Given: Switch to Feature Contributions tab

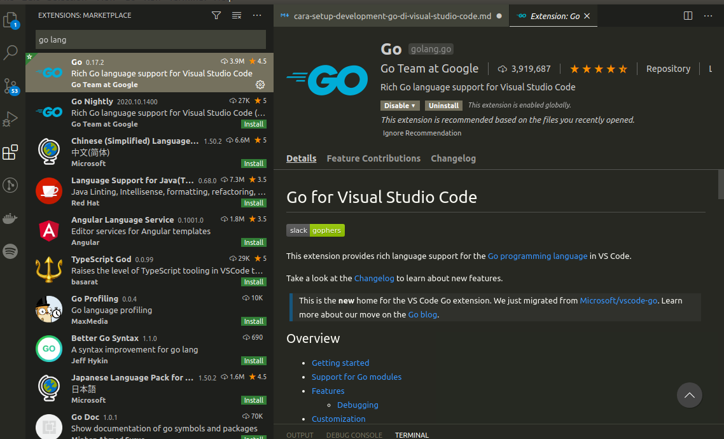Looking at the screenshot, I should (373, 158).
